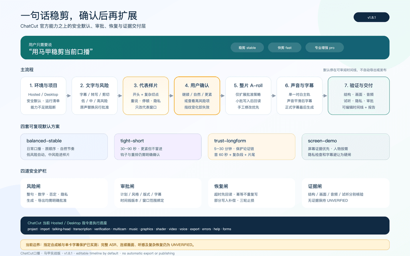The image size is (410, 256).
Task: Select the 稳剪 stable mode pill
Action: coord(247,48)
